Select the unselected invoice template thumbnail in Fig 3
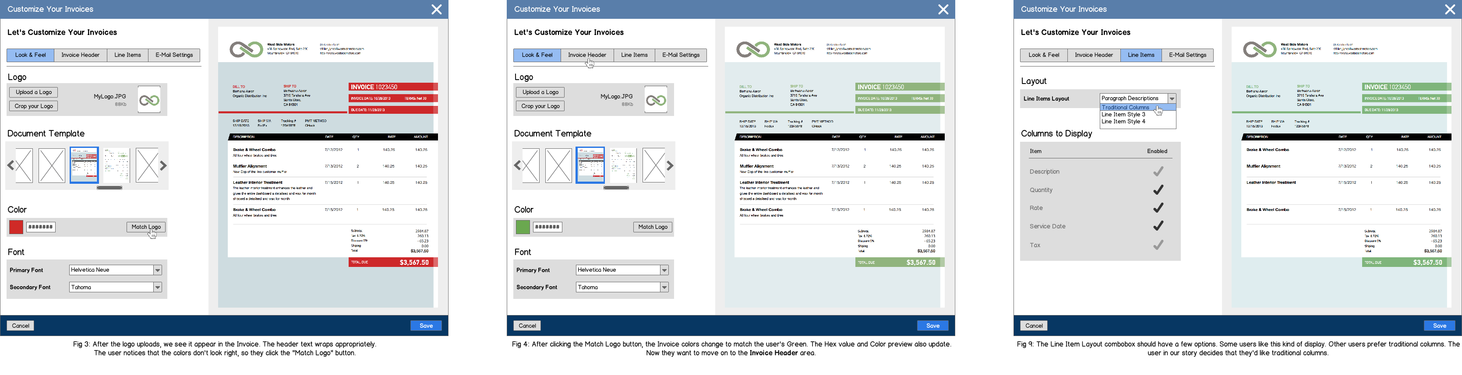The image size is (1462, 375). pyautogui.click(x=117, y=165)
